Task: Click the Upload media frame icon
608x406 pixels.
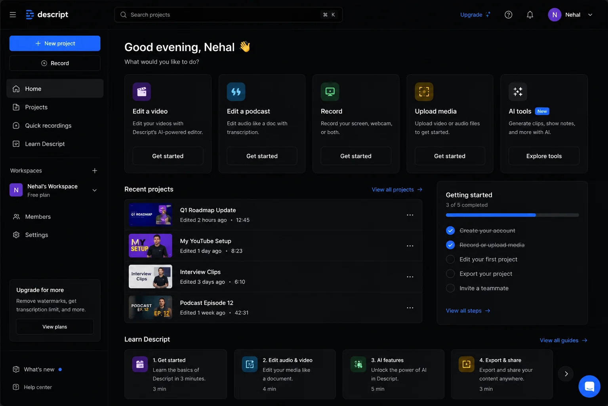Action: [x=424, y=92]
